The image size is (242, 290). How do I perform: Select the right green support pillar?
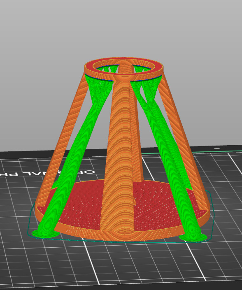point(167,157)
